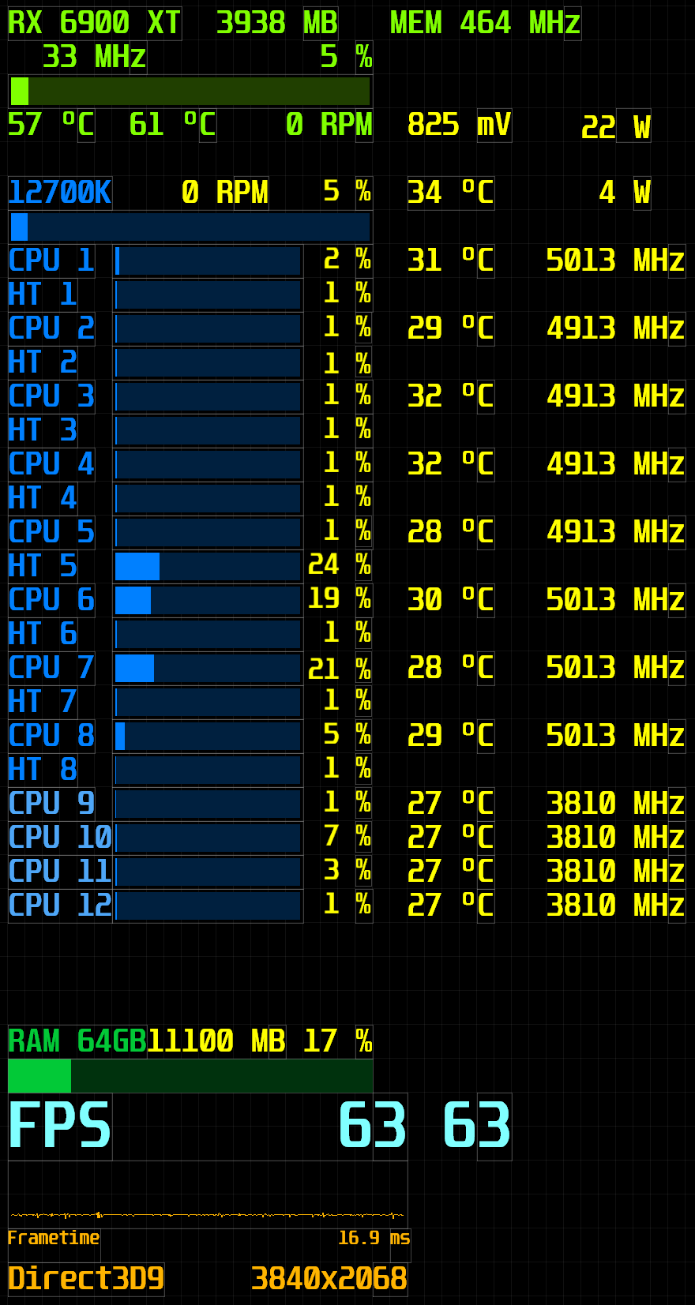This screenshot has width=695, height=1305.
Task: Click the CPU 11 core label
Action: 60,872
